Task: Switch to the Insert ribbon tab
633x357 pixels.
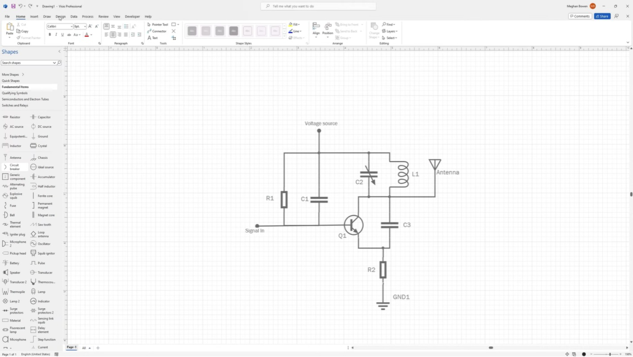Action: pos(34,17)
